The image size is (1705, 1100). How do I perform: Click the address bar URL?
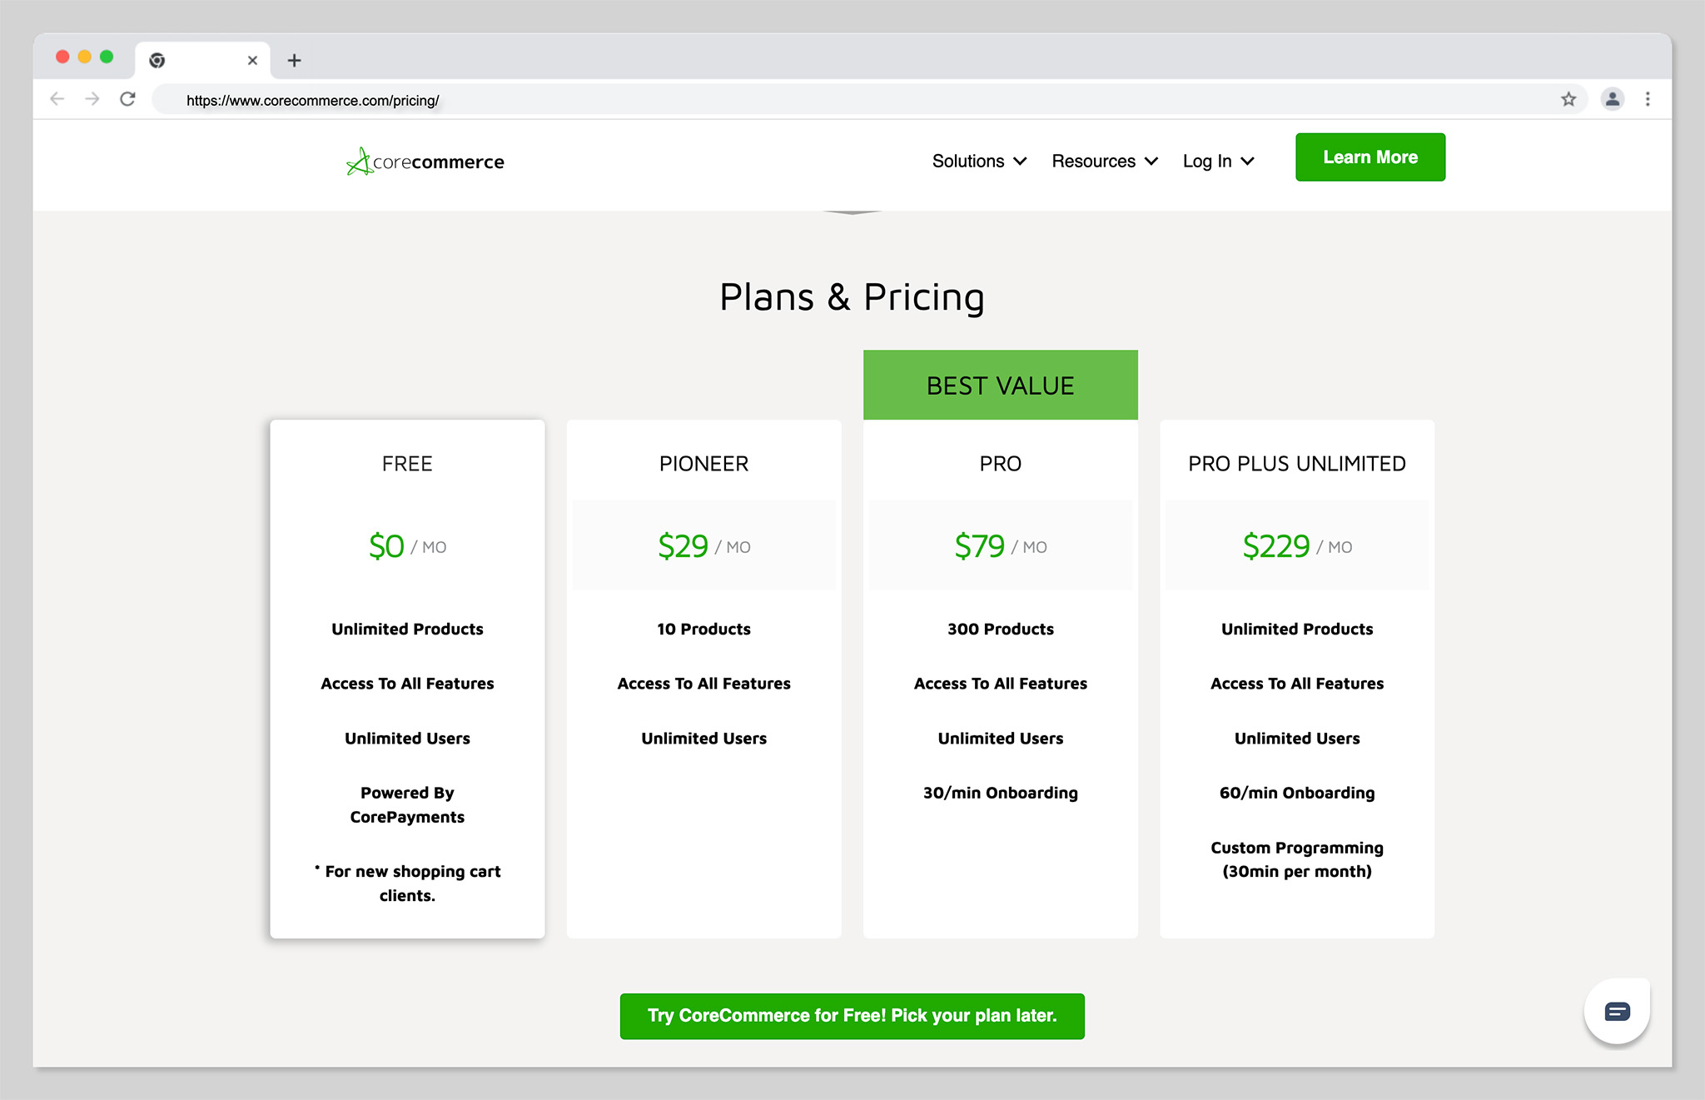[x=312, y=99]
